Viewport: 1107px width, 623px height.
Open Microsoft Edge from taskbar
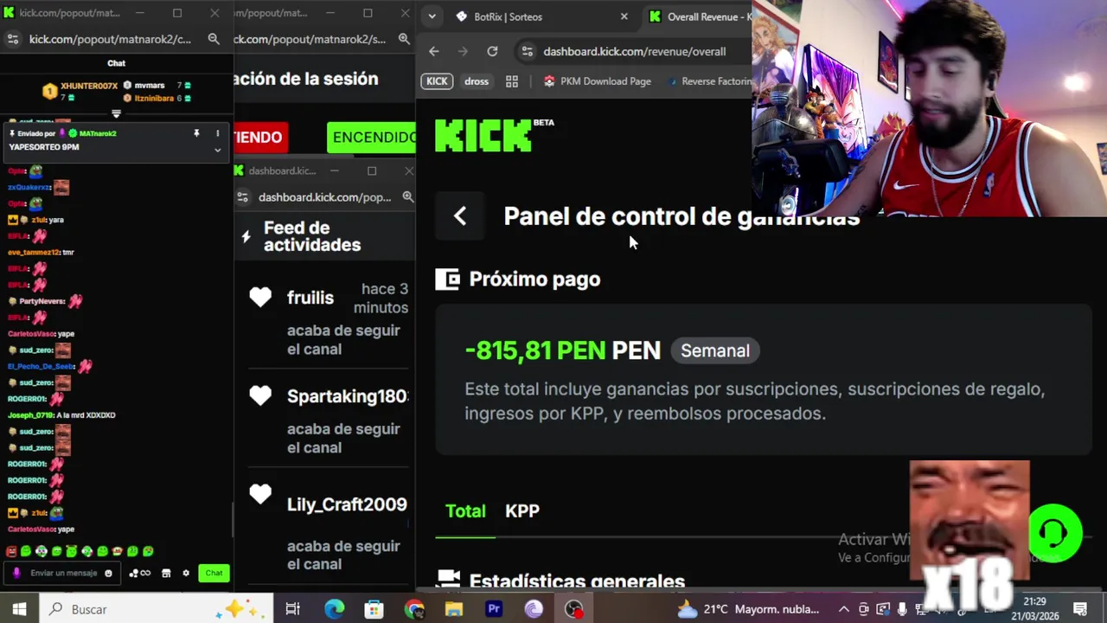click(334, 609)
